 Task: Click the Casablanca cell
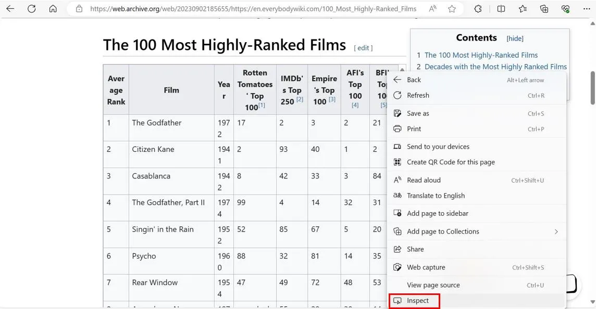(x=171, y=182)
